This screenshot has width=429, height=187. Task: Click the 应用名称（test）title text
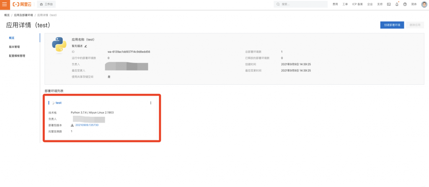[83, 40]
